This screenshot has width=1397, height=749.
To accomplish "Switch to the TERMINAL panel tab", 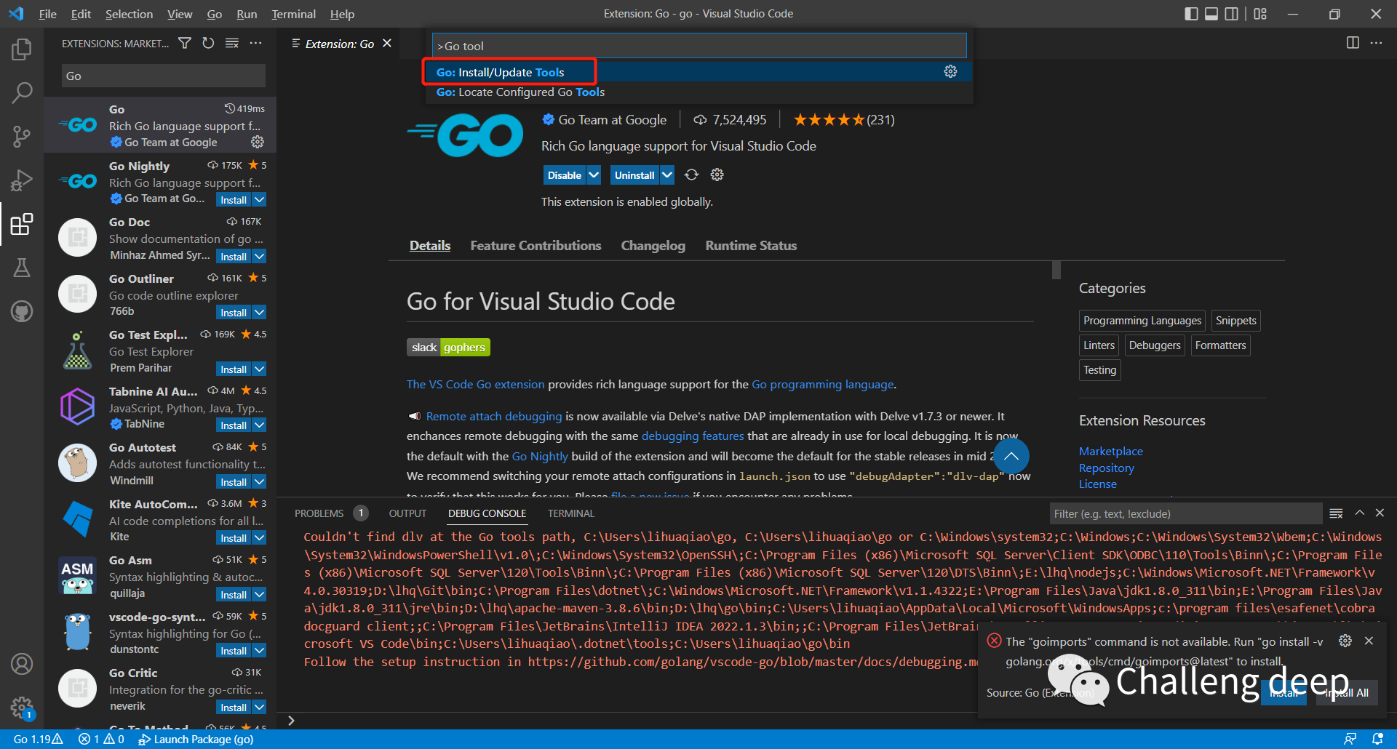I will (570, 513).
